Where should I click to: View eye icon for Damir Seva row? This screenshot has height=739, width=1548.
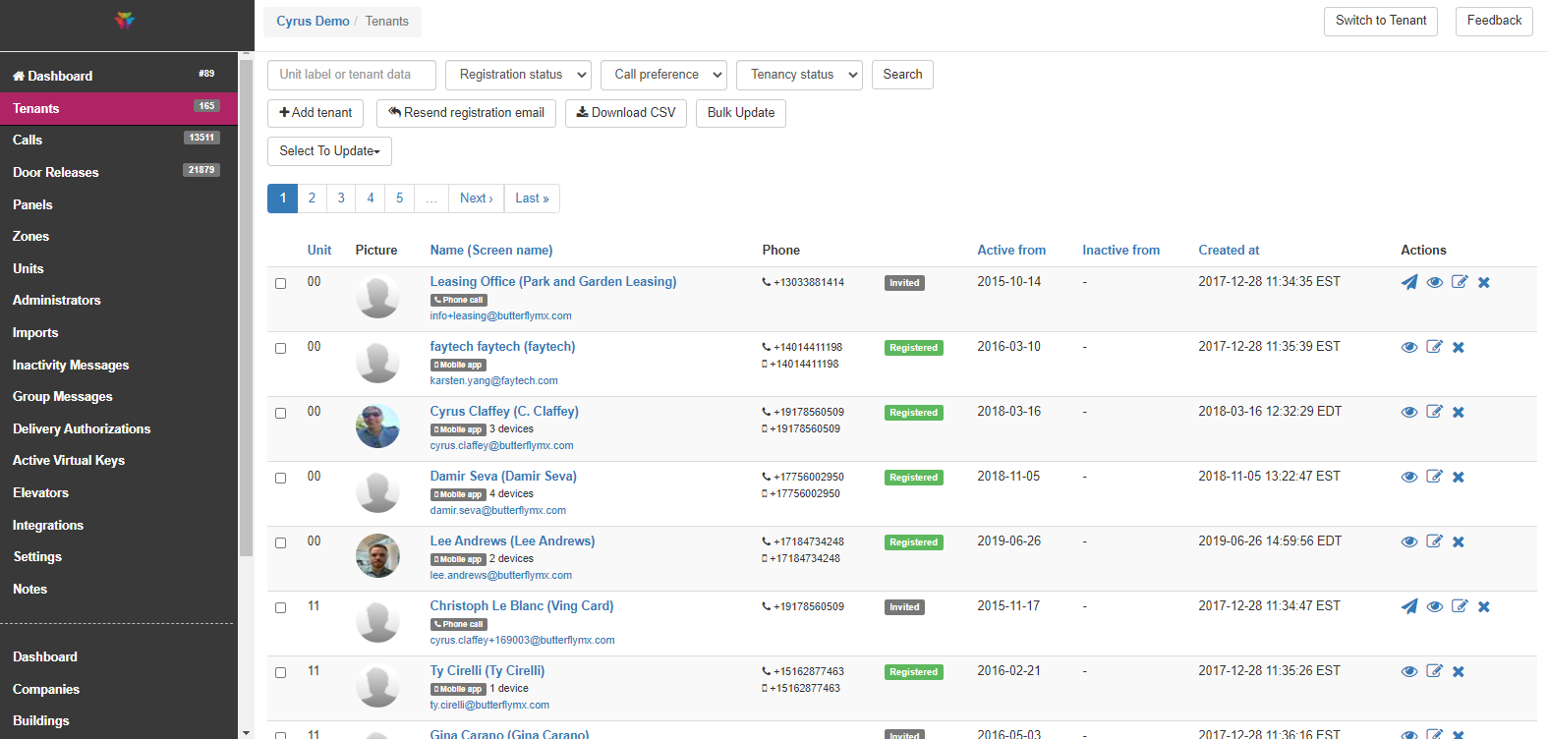point(1409,478)
